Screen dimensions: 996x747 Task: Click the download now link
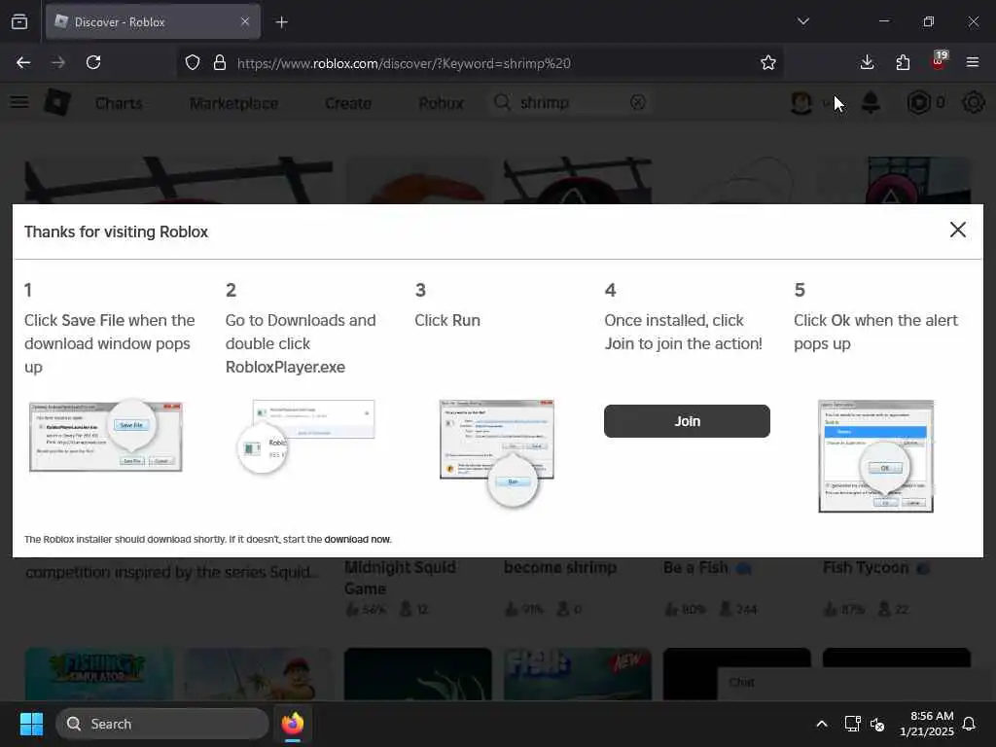357,539
